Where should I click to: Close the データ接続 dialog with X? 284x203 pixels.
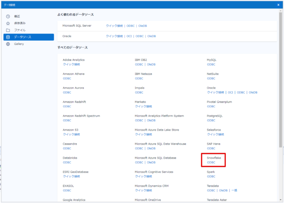tap(278, 5)
